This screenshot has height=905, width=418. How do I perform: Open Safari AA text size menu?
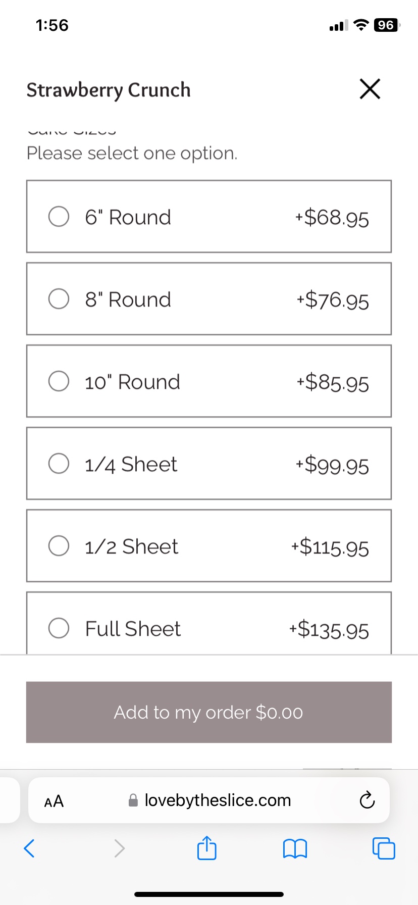54,801
